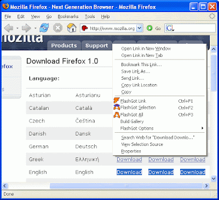Open the Bookmarks menu
The width and height of the screenshot is (219, 200).
(68, 16)
